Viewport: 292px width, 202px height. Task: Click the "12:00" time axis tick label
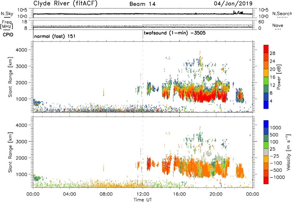click(x=143, y=194)
